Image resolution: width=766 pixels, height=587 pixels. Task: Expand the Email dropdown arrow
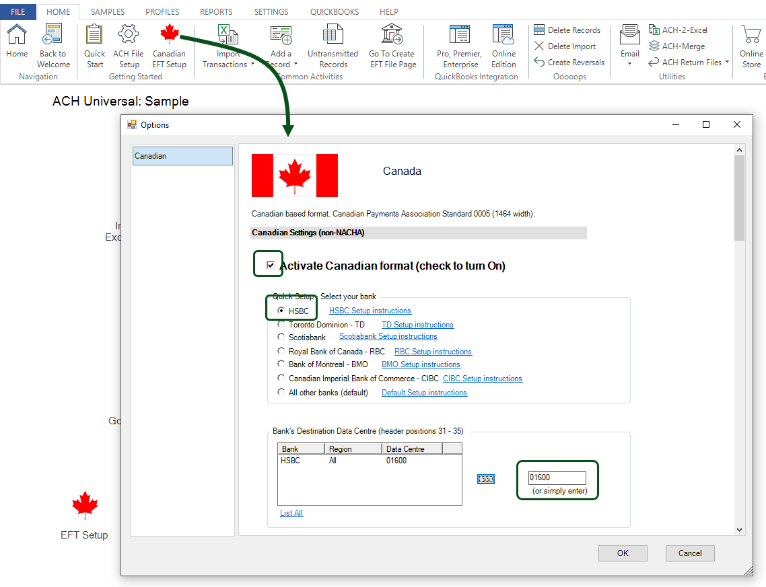pyautogui.click(x=629, y=64)
